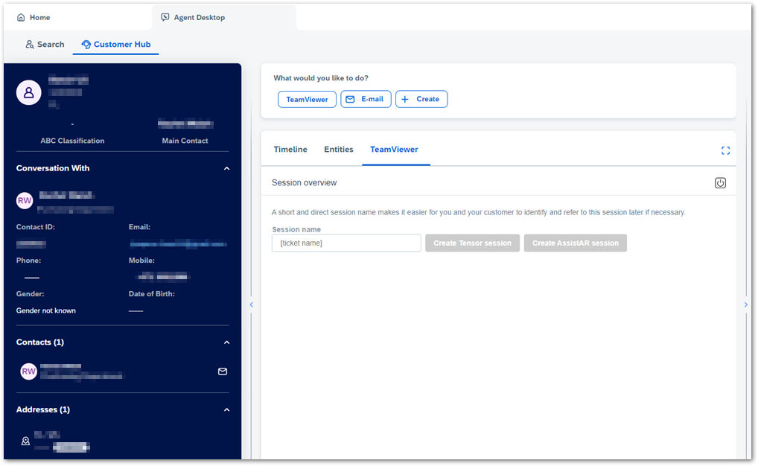The image size is (758, 466).
Task: Click the envelope icon in E-mail button
Action: coord(350,99)
